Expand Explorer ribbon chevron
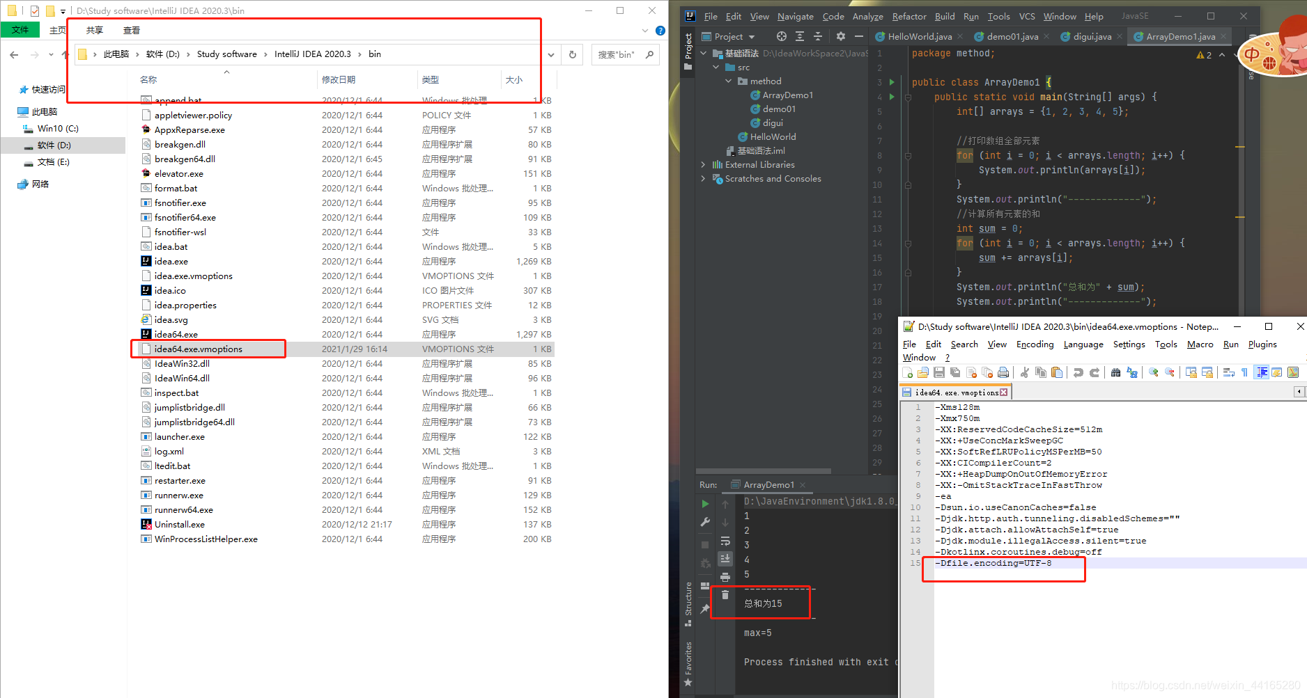This screenshot has height=698, width=1307. click(x=644, y=31)
